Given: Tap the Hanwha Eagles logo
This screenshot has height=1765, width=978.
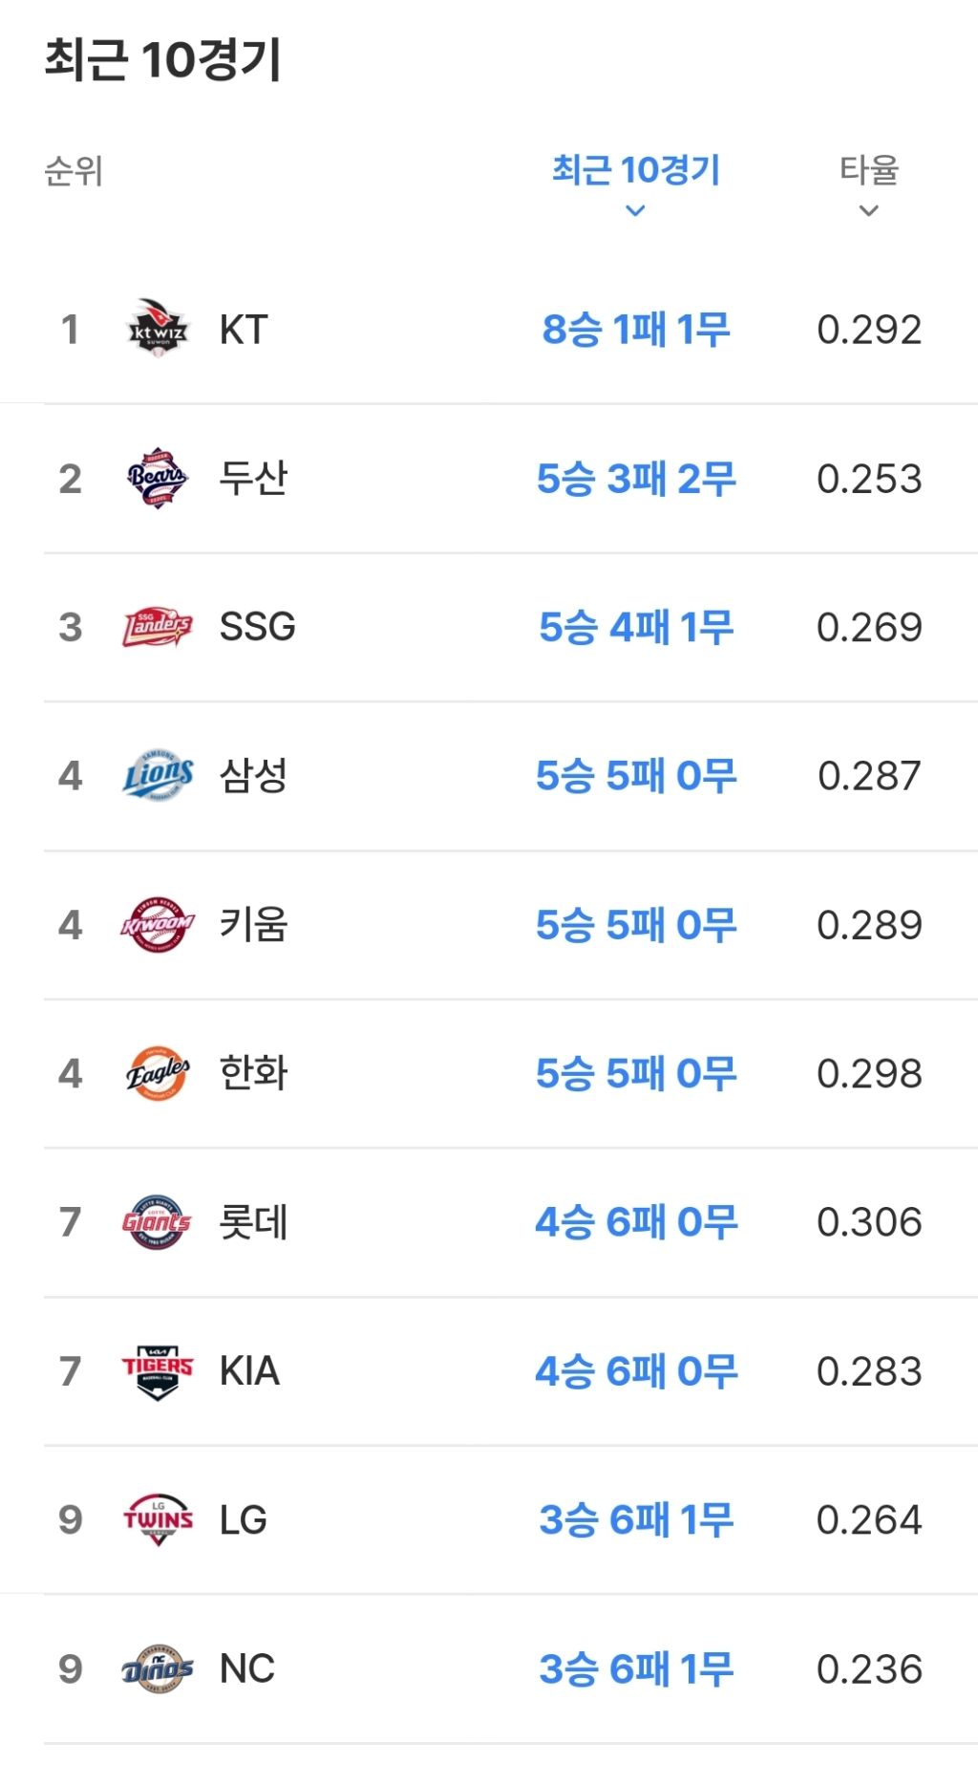Looking at the screenshot, I should coord(159,1073).
